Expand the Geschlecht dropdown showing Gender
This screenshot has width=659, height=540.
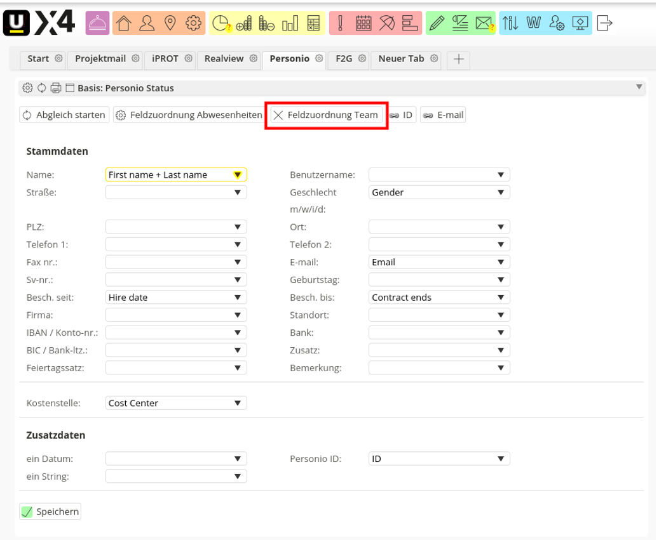click(439, 192)
